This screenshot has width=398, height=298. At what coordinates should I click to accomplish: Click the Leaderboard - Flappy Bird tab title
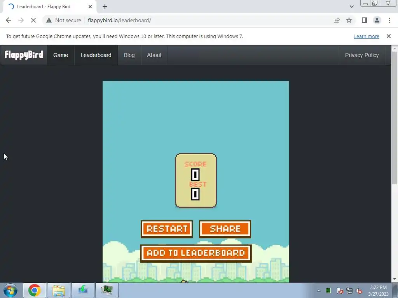[44, 7]
